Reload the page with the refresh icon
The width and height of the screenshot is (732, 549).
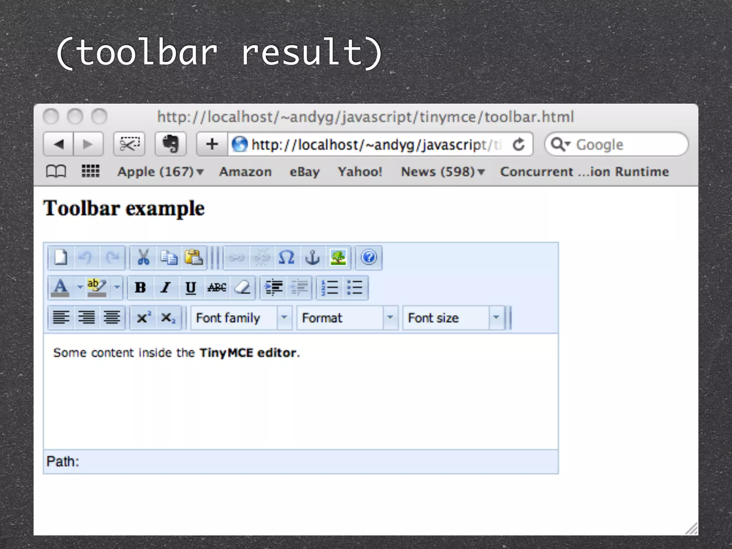pyautogui.click(x=519, y=144)
